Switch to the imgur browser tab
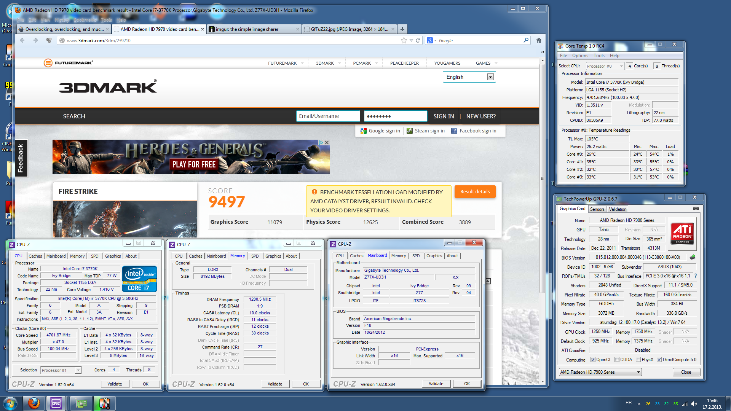731x411 pixels. pos(254,29)
